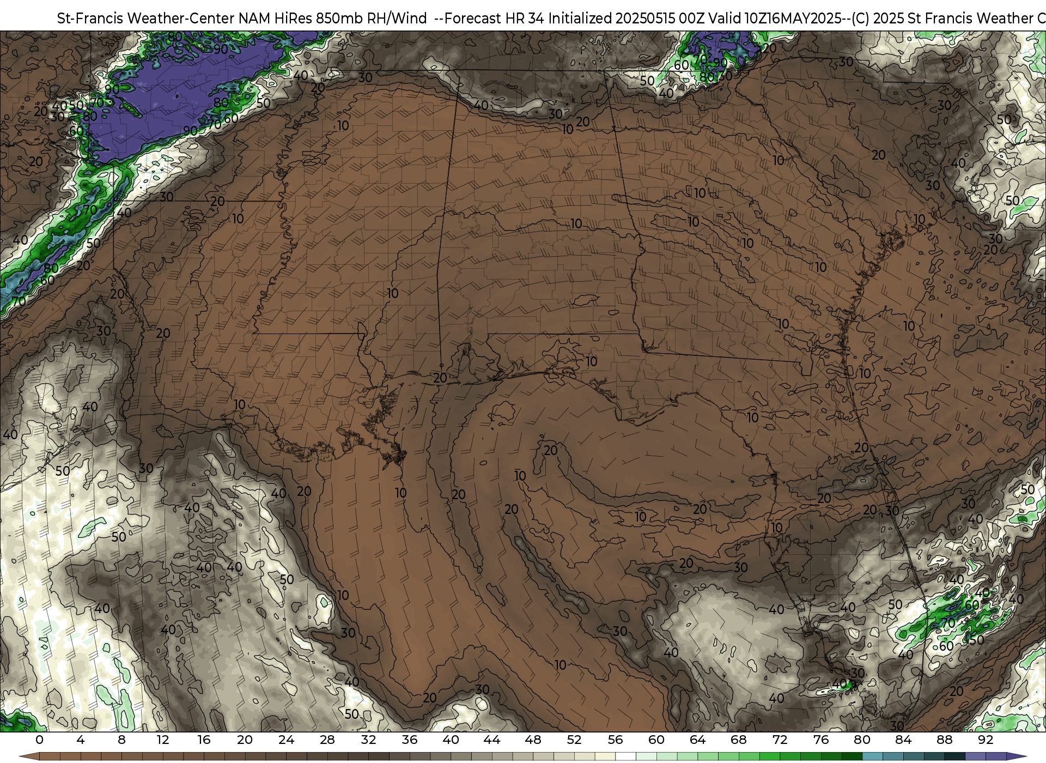The height and width of the screenshot is (763, 1046).
Task: Click the colorbar legend label 72
Action: click(780, 740)
